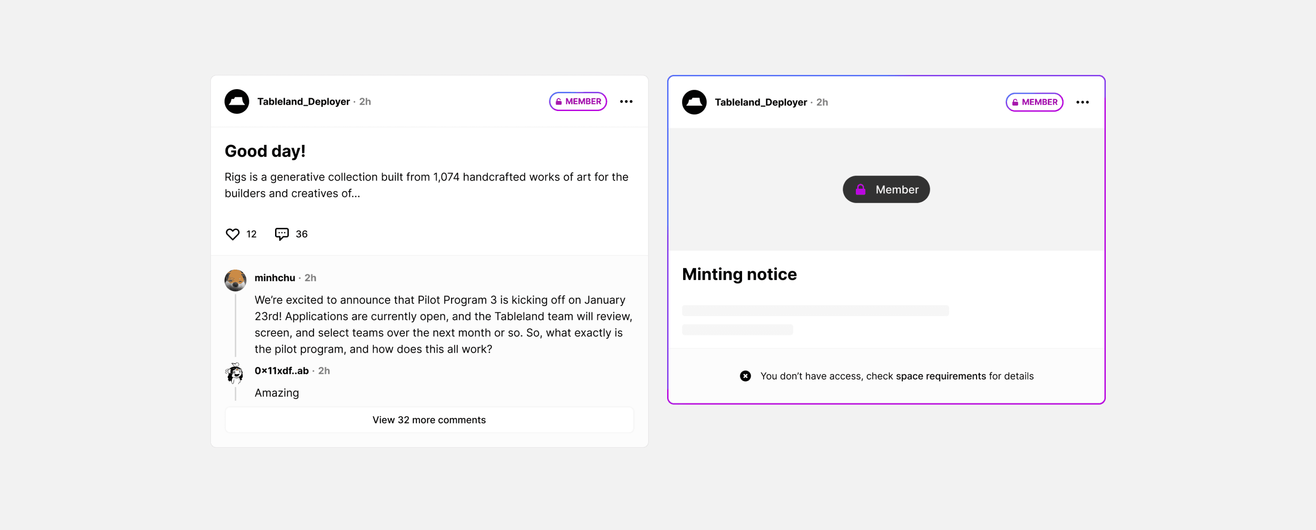
Task: Click the "Good day!" post title
Action: pos(265,151)
